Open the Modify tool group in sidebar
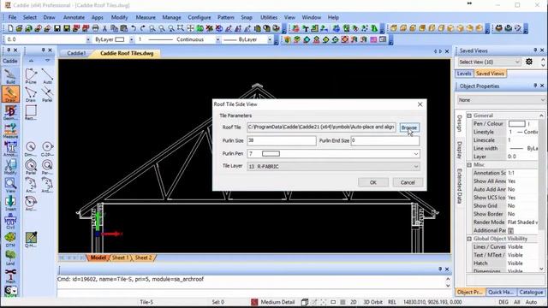548x308 pixels. [x=10, y=167]
